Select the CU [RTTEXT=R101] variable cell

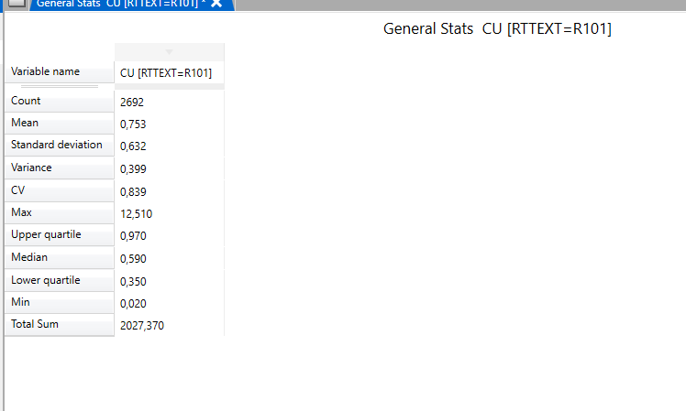pos(170,73)
